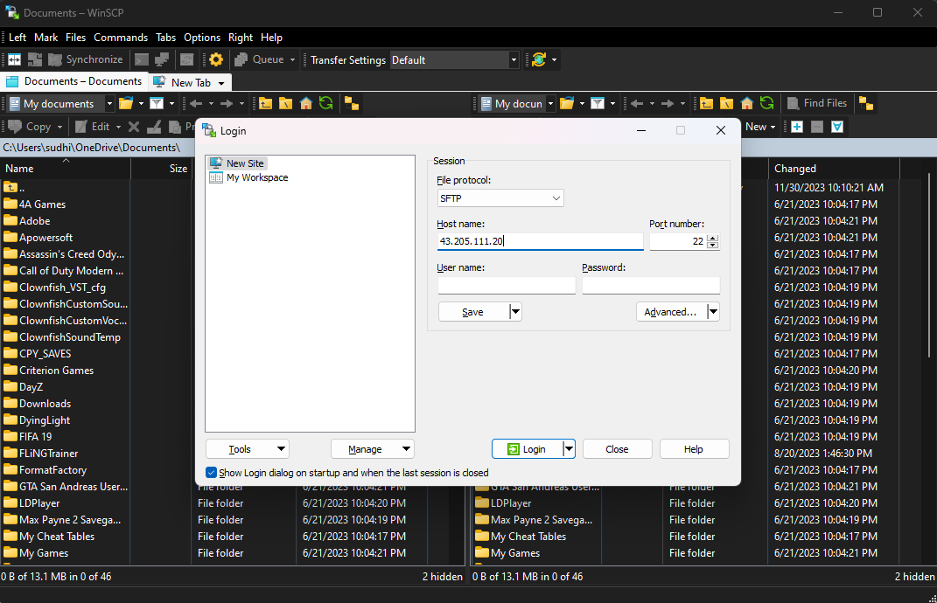Screen dimensions: 937x603
Task: Click the blue plus select-files icon
Action: [795, 126]
